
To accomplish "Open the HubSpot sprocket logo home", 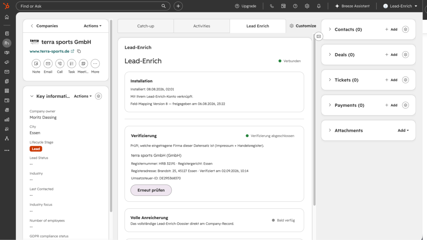I will pos(6,6).
